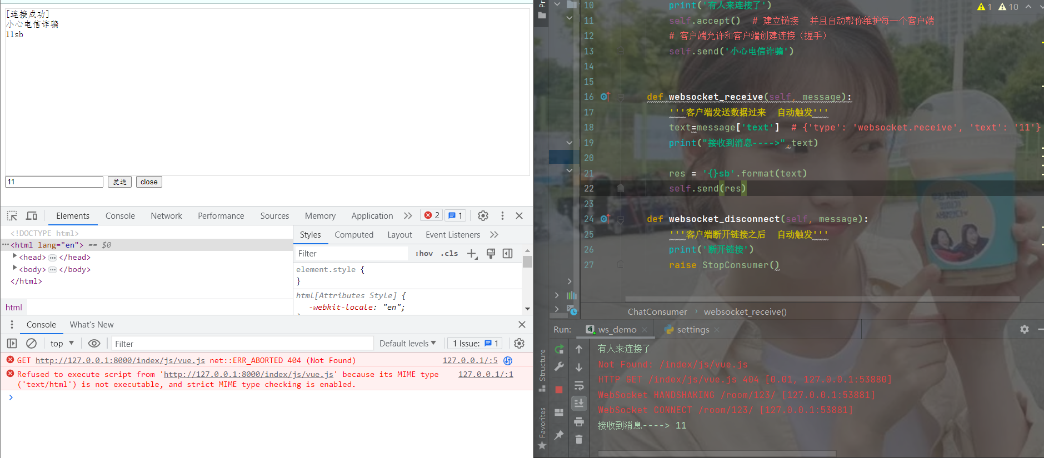Show more DevTools tabs chevron
1044x458 pixels.
tap(408, 216)
